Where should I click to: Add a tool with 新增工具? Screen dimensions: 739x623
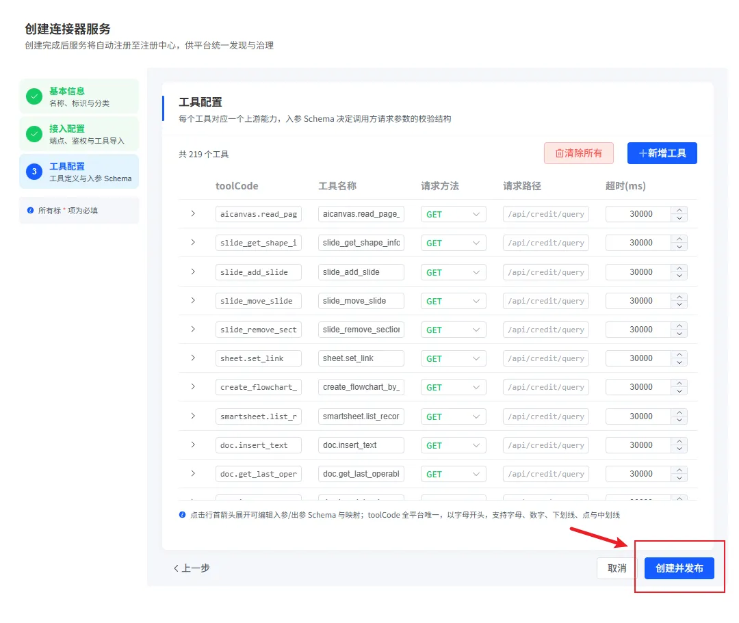pos(662,153)
